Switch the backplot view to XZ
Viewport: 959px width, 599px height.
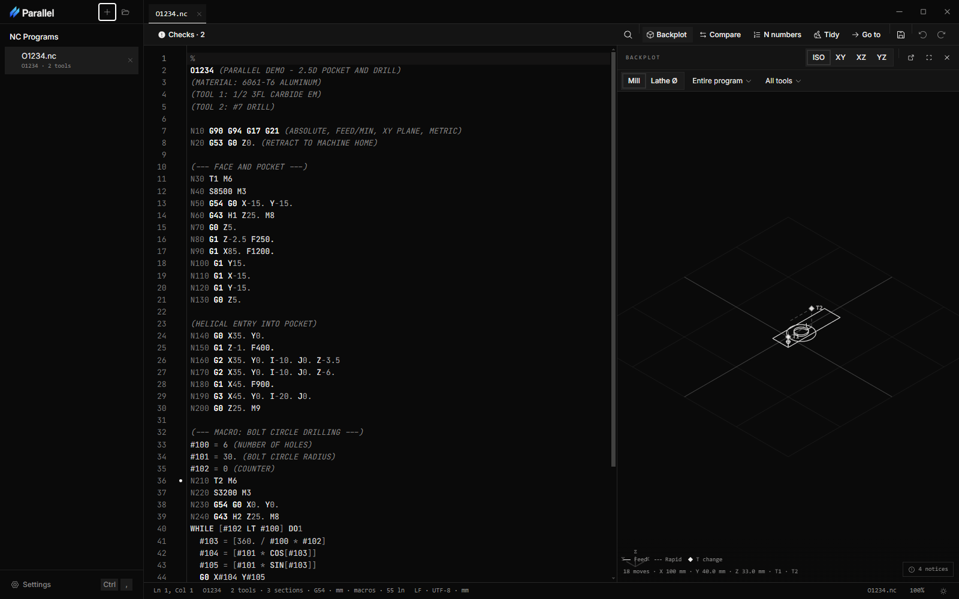coord(861,58)
